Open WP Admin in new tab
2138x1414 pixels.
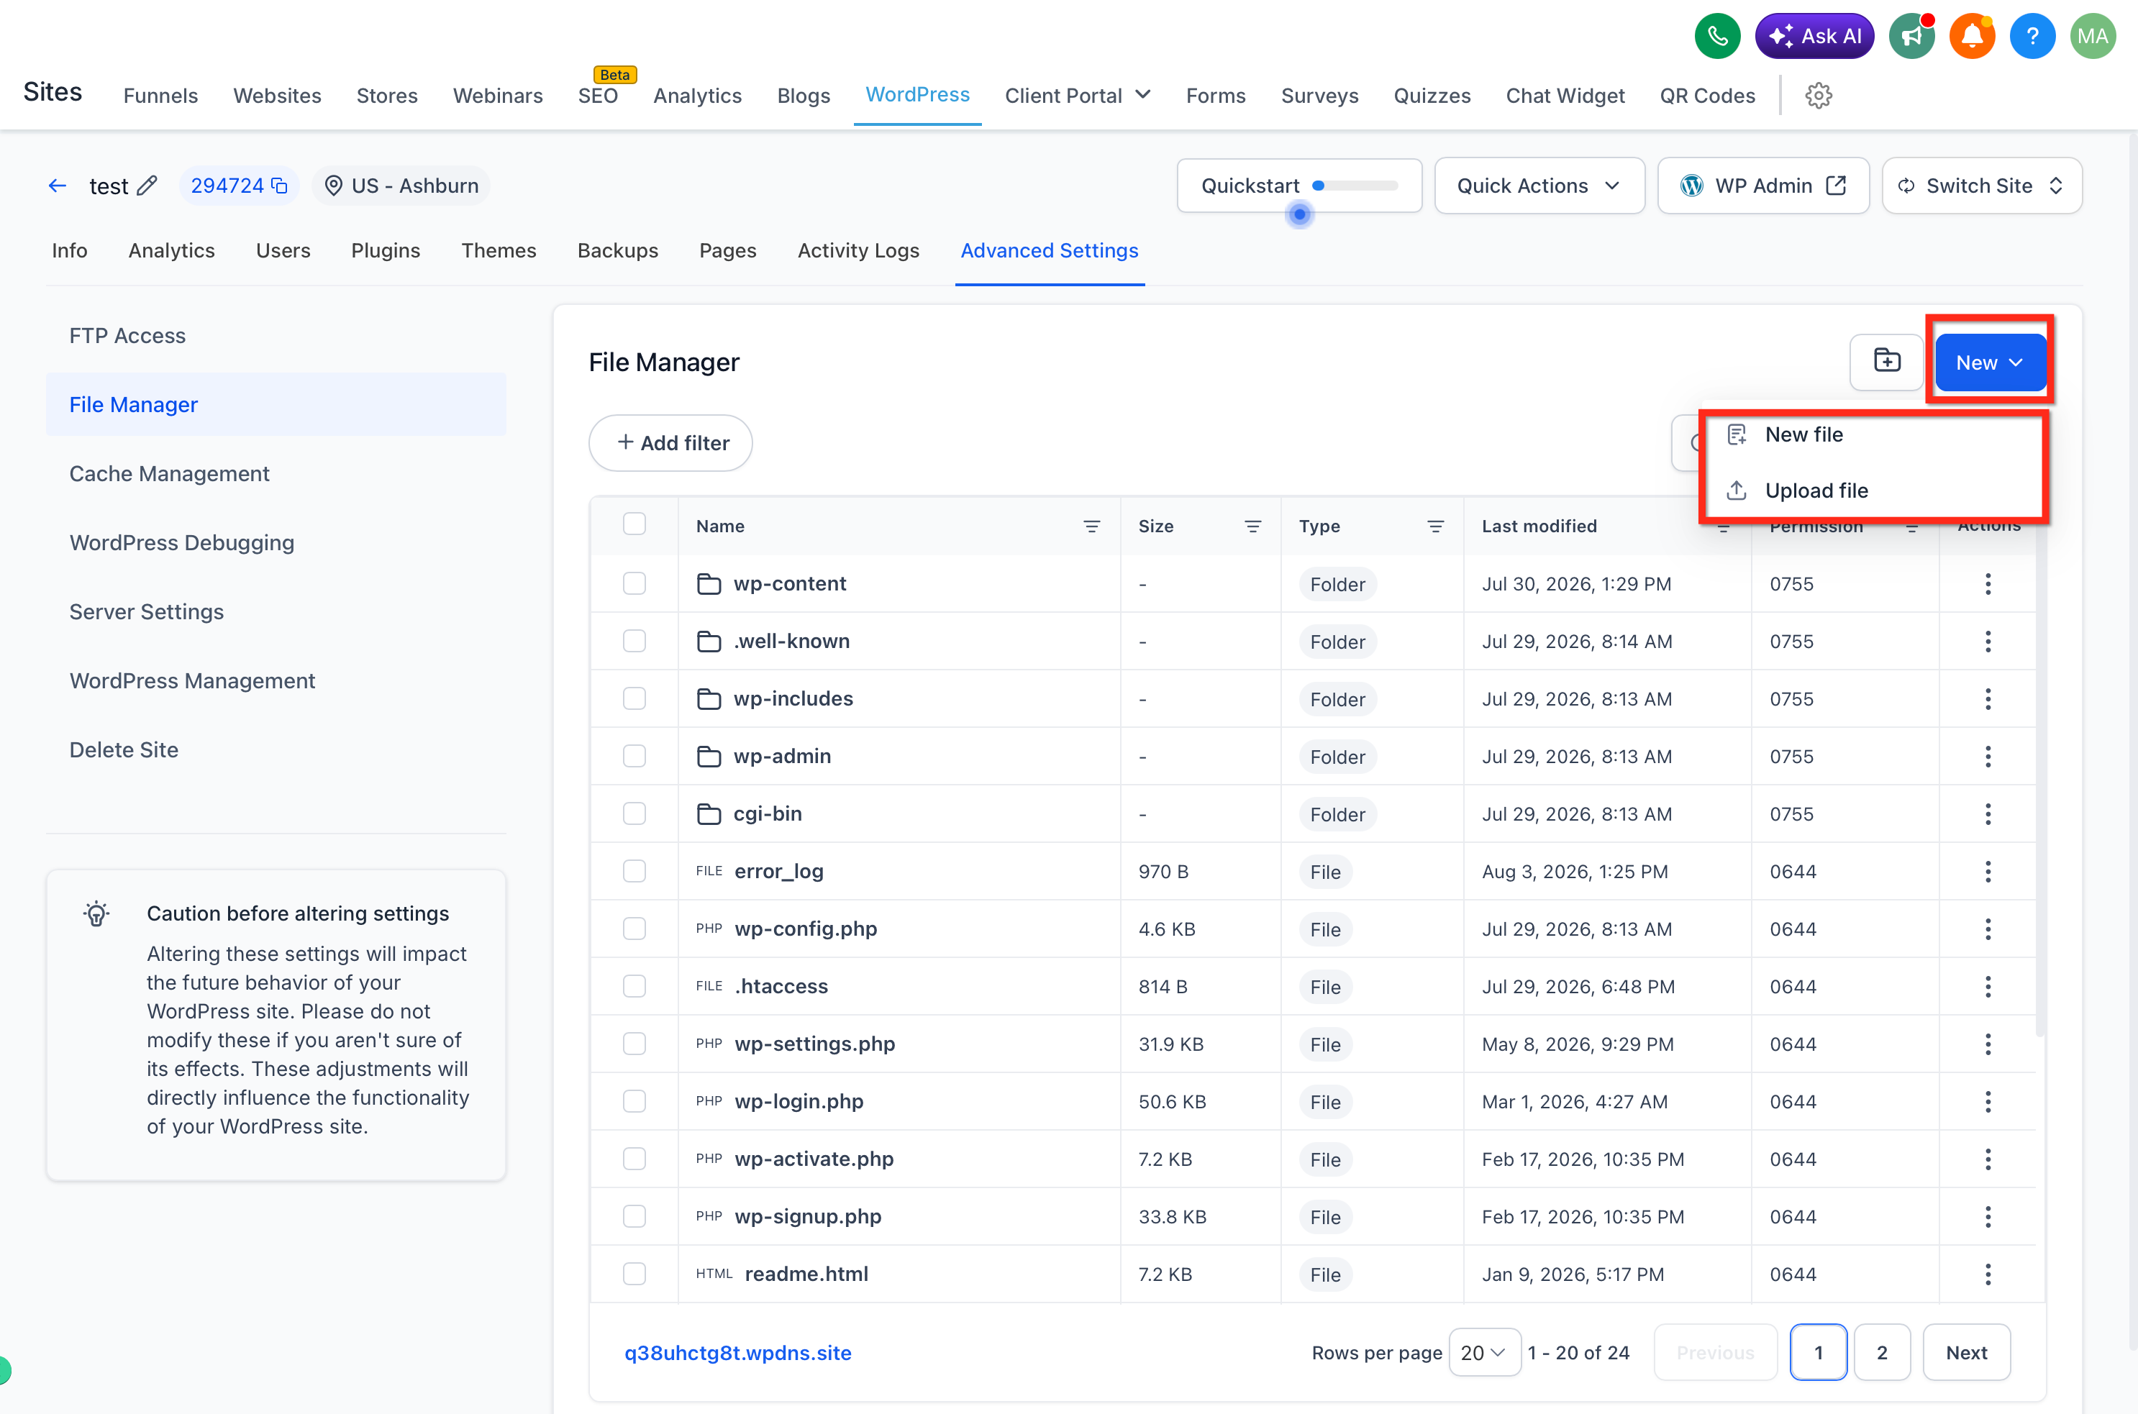[x=1763, y=186]
